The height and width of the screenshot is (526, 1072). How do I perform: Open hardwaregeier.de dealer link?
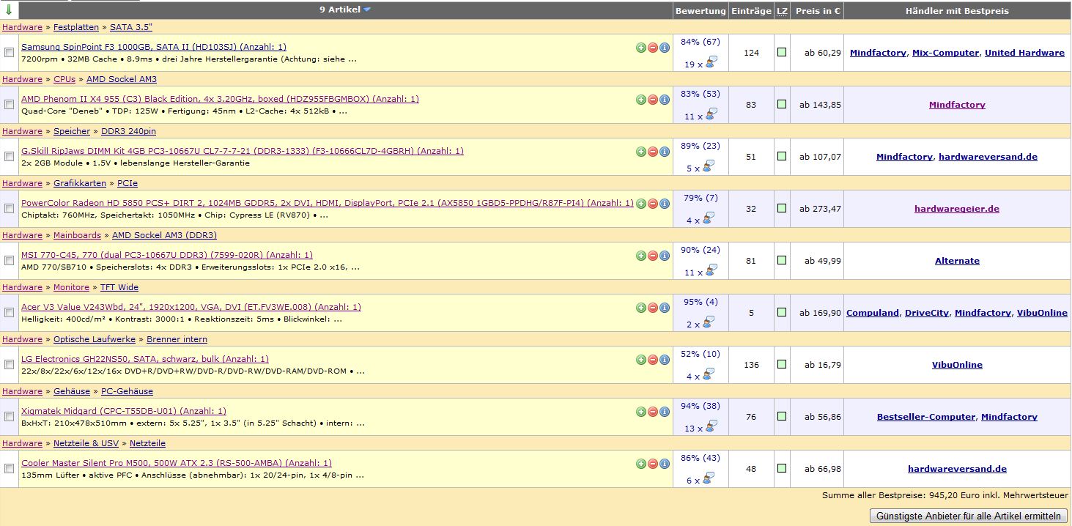click(957, 209)
